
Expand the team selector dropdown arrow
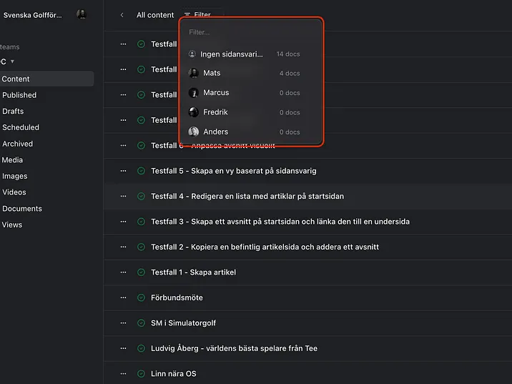coord(12,62)
